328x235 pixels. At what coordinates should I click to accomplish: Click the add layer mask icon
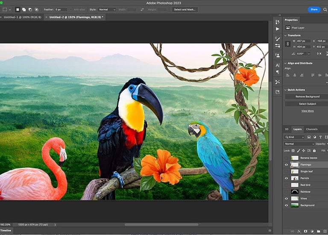click(x=305, y=231)
